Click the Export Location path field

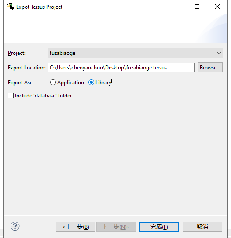pyautogui.click(x=121, y=67)
